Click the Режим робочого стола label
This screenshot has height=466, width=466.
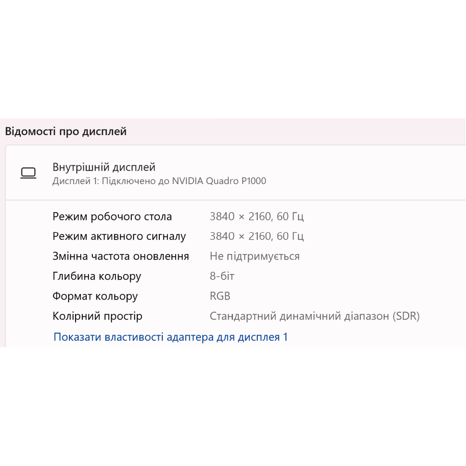112,216
